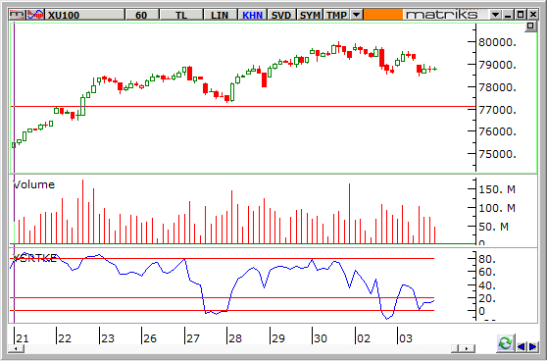
Task: Click the 20 level on oscillator axis
Action: click(x=487, y=299)
